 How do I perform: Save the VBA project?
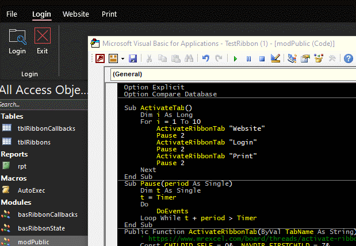click(x=133, y=58)
